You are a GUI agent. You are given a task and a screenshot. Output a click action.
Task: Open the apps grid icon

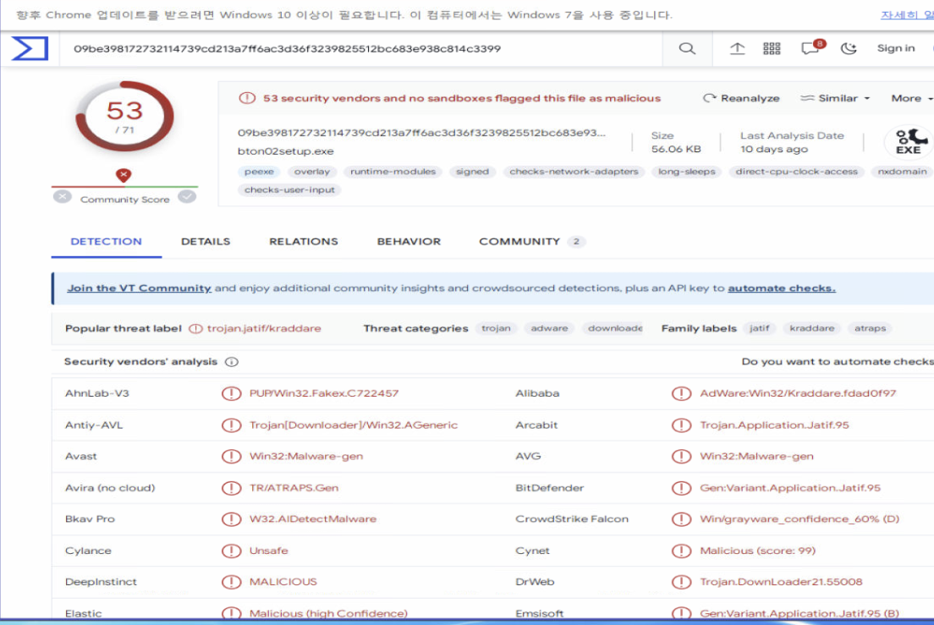pos(772,49)
